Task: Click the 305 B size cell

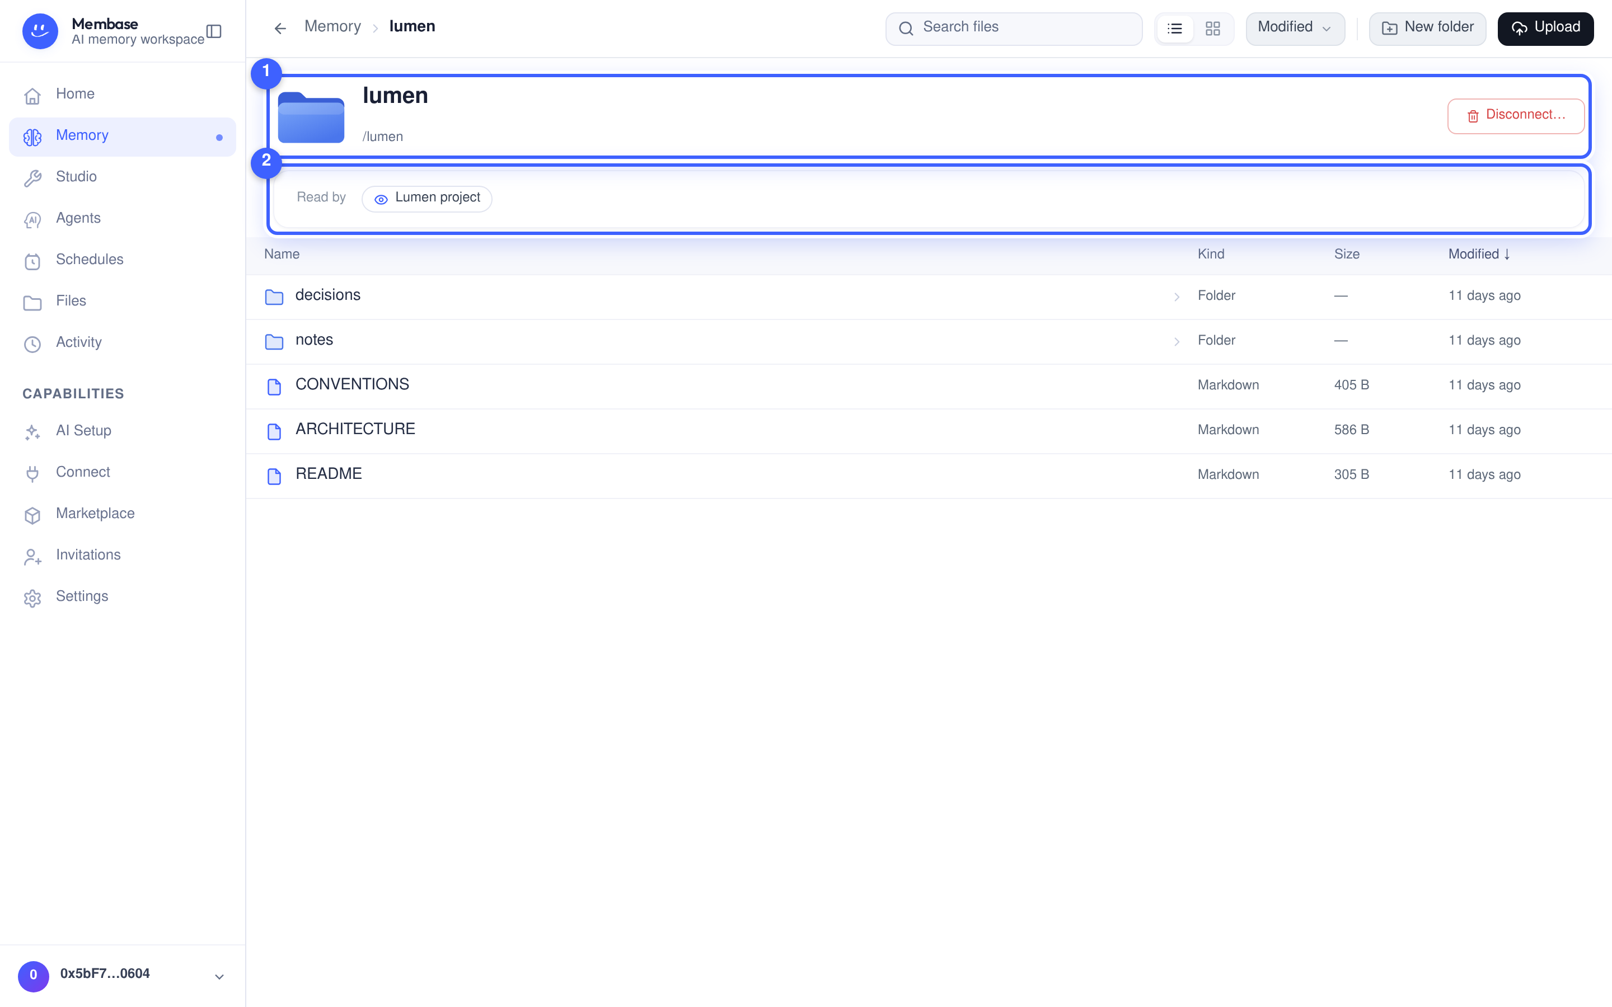Action: [1351, 474]
